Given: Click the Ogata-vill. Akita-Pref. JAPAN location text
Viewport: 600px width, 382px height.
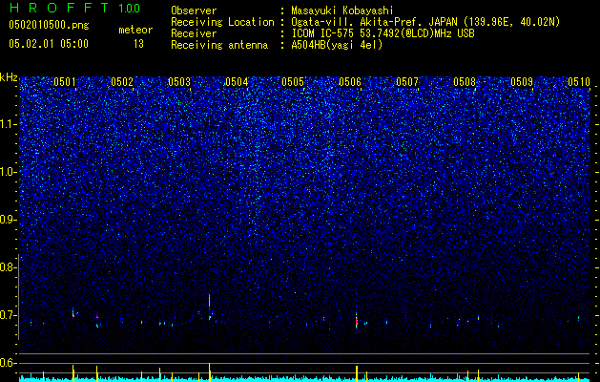Looking at the screenshot, I should point(424,22).
